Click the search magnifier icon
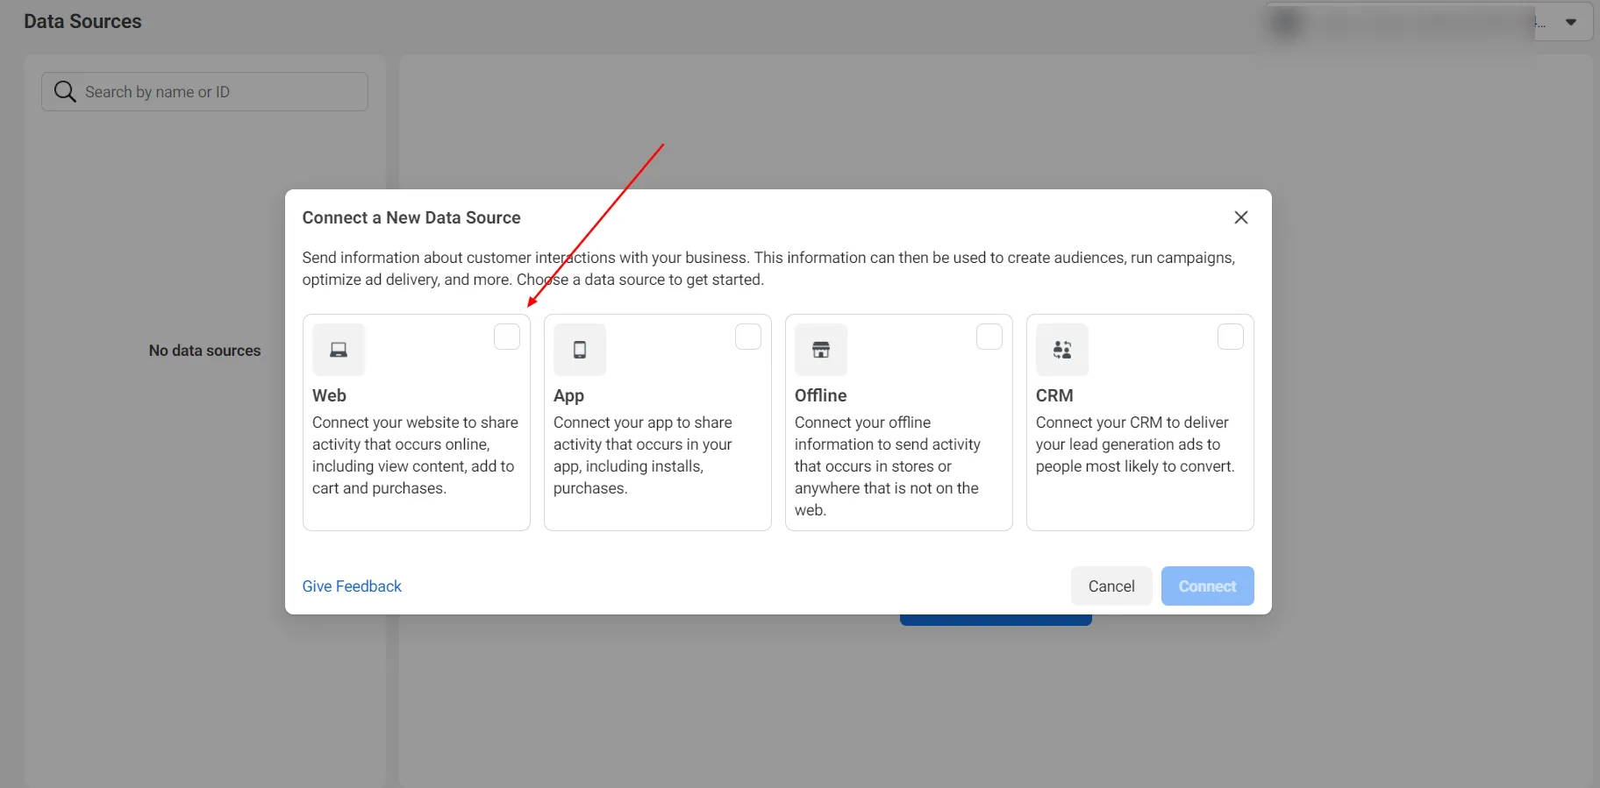This screenshot has height=788, width=1600. (65, 91)
